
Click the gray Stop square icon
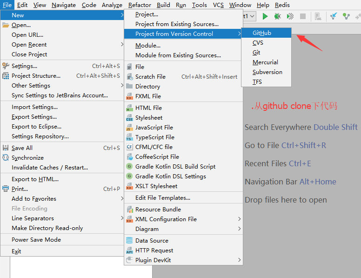303,16
